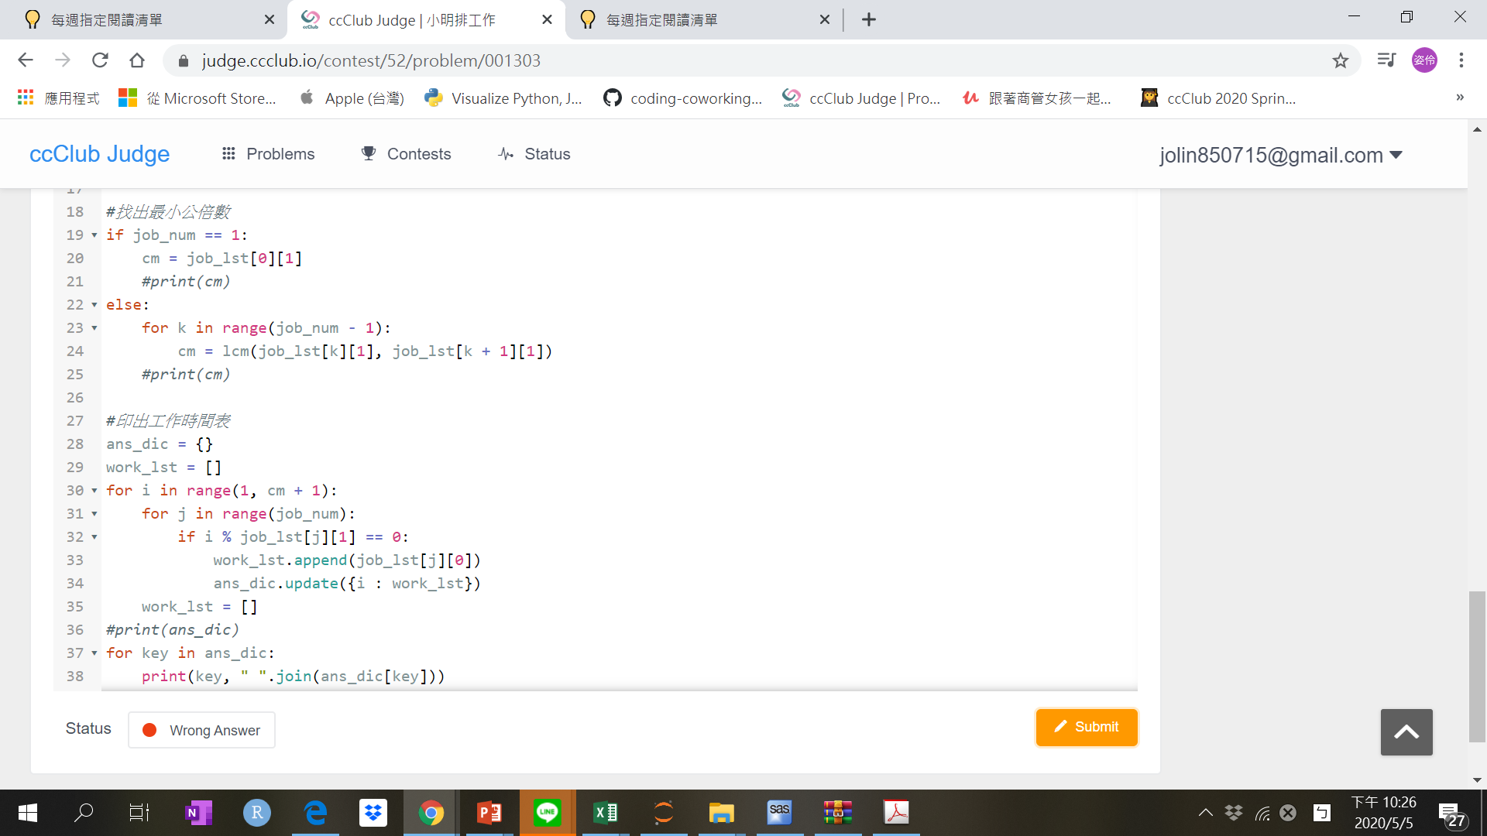Image resolution: width=1487 pixels, height=836 pixels.
Task: Launch LINE from the taskbar
Action: [x=548, y=812]
